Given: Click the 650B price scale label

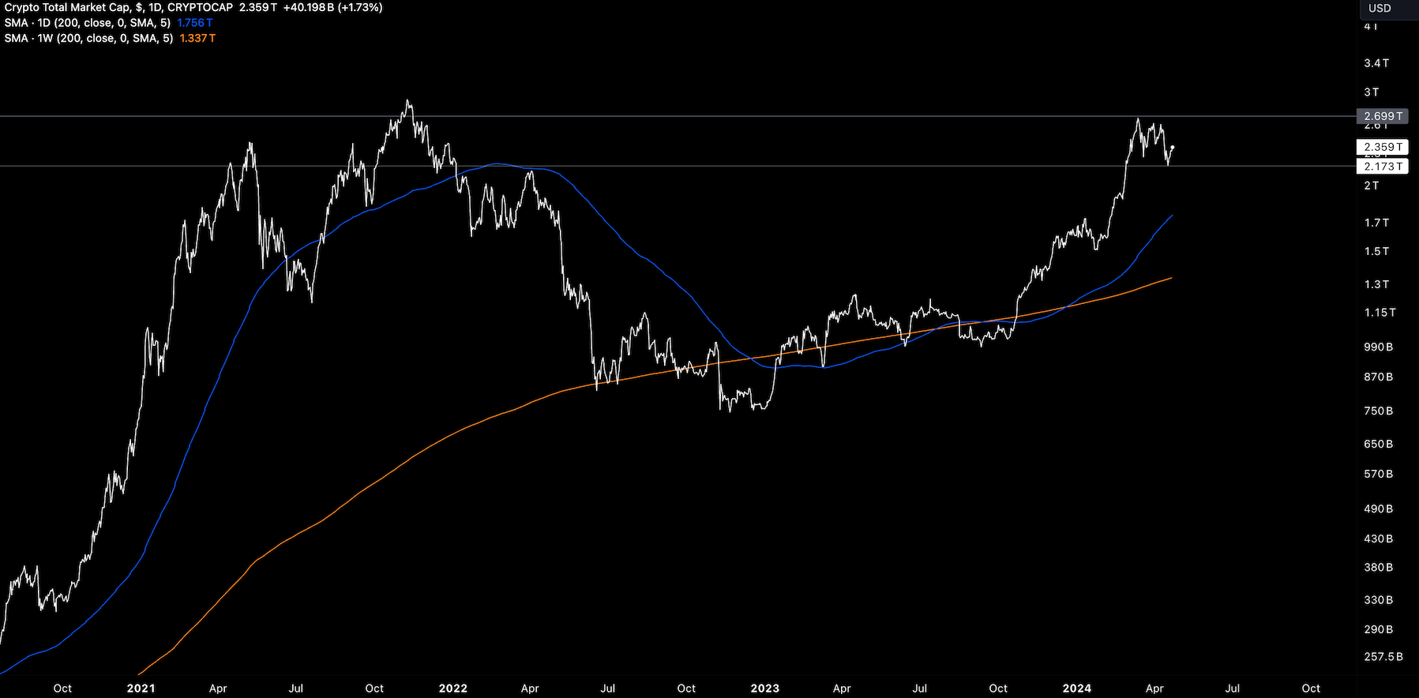Looking at the screenshot, I should tap(1378, 445).
